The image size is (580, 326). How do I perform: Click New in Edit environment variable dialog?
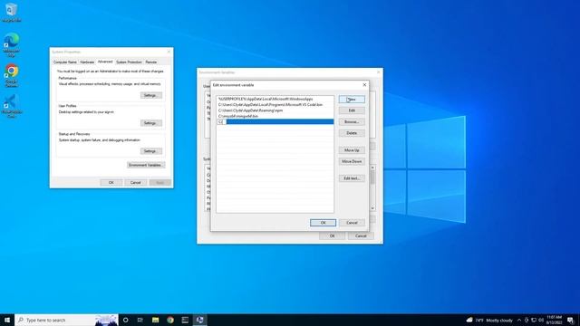tap(352, 100)
